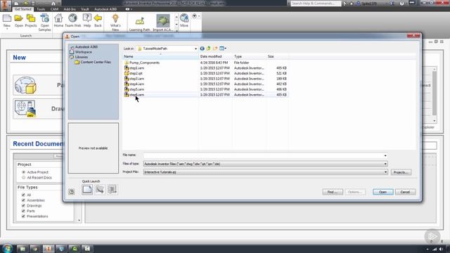Open the View menu dropdown in dialog toolbar

point(223,48)
